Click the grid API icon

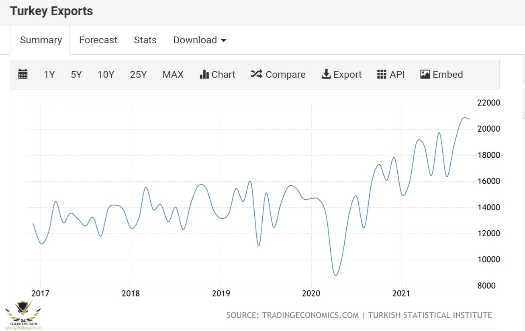(x=382, y=74)
